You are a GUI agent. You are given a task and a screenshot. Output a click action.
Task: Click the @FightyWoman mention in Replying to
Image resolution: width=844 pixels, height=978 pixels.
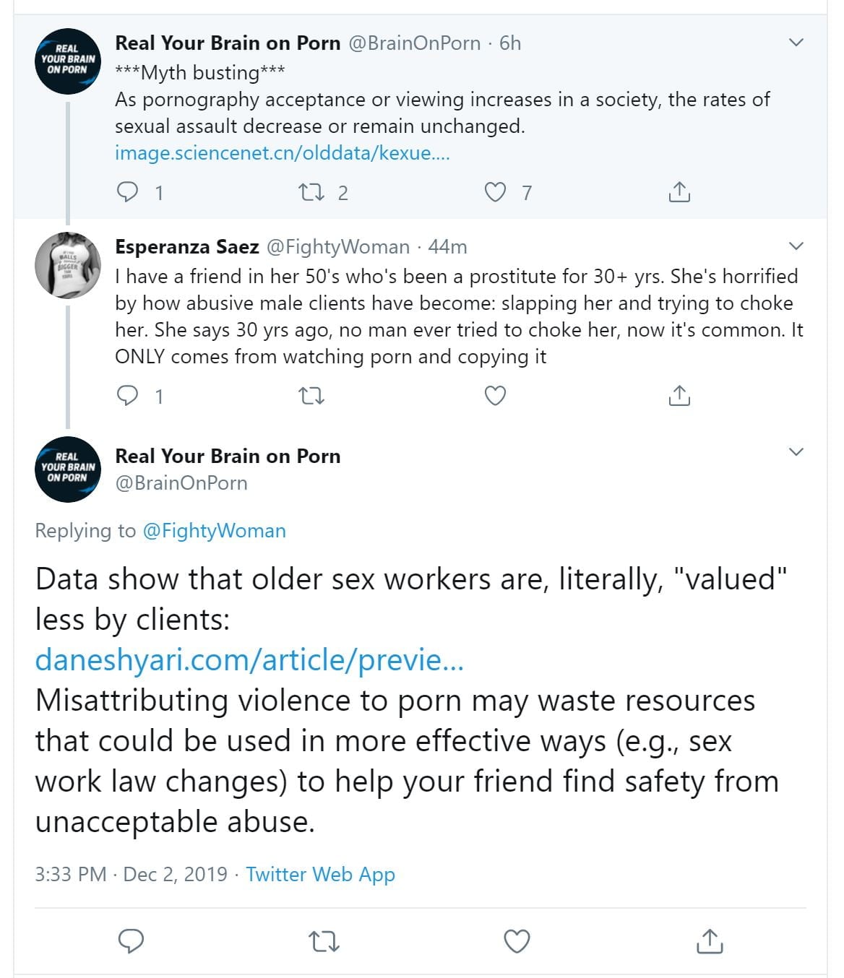(x=214, y=531)
